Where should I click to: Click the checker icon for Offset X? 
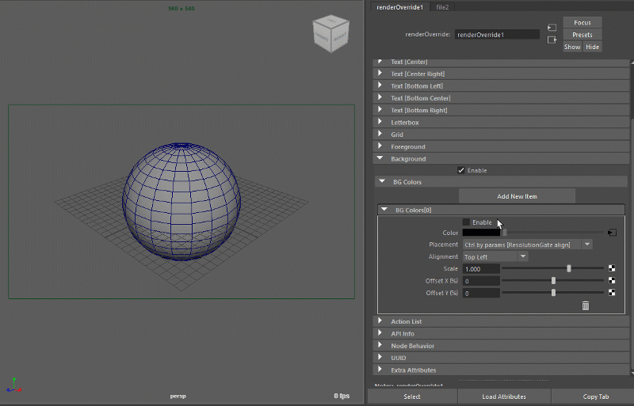pos(612,281)
